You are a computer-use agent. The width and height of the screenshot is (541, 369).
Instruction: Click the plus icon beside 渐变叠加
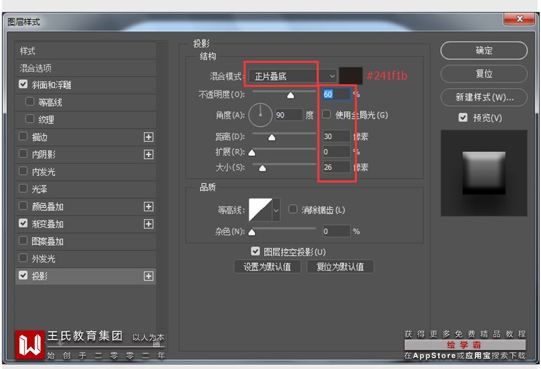pyautogui.click(x=148, y=224)
